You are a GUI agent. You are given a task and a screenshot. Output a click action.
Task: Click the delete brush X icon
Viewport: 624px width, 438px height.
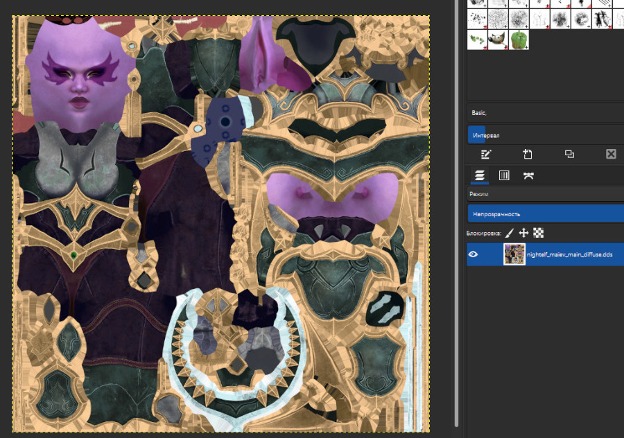pyautogui.click(x=611, y=154)
